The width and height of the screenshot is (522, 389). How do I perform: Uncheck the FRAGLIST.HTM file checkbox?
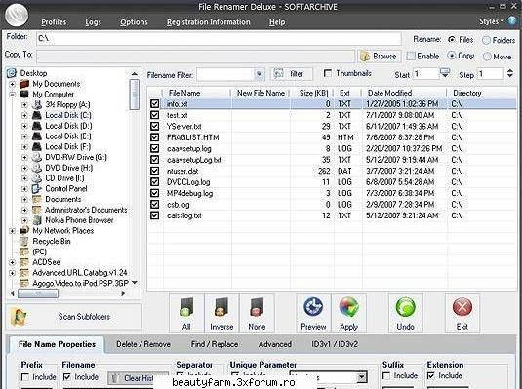[154, 137]
